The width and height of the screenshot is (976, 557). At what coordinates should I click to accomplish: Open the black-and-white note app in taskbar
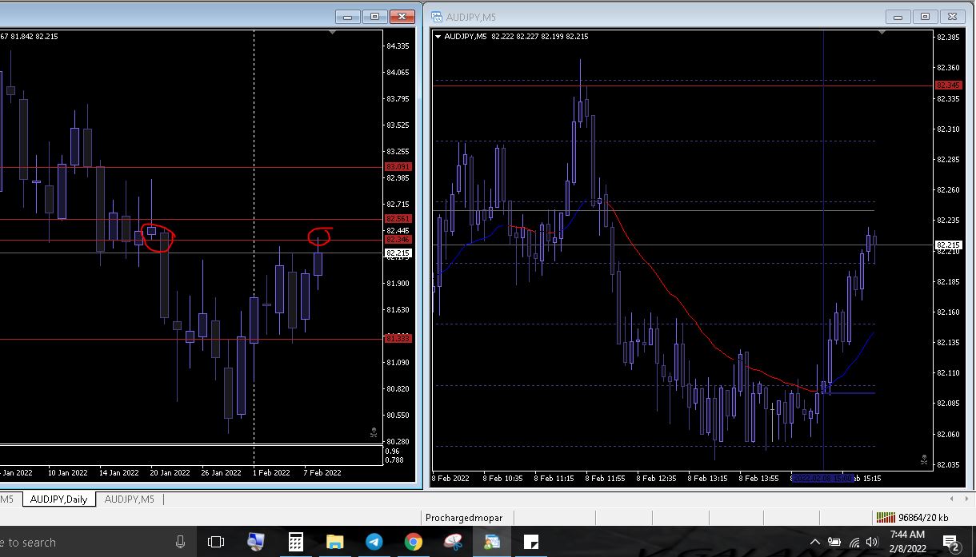(x=530, y=542)
